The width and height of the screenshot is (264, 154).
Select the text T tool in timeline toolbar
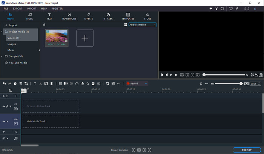(x=35, y=83)
